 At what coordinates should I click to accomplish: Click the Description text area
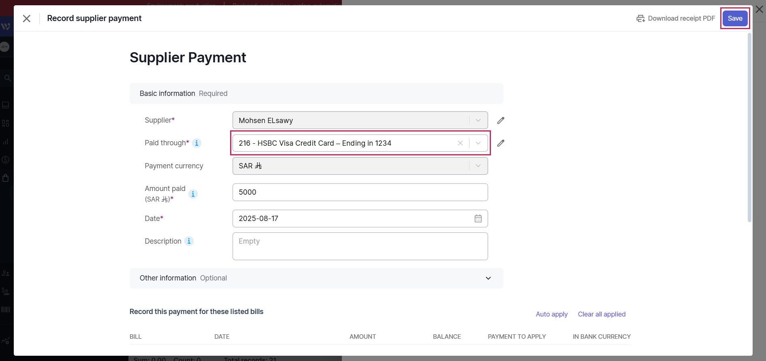pos(360,246)
